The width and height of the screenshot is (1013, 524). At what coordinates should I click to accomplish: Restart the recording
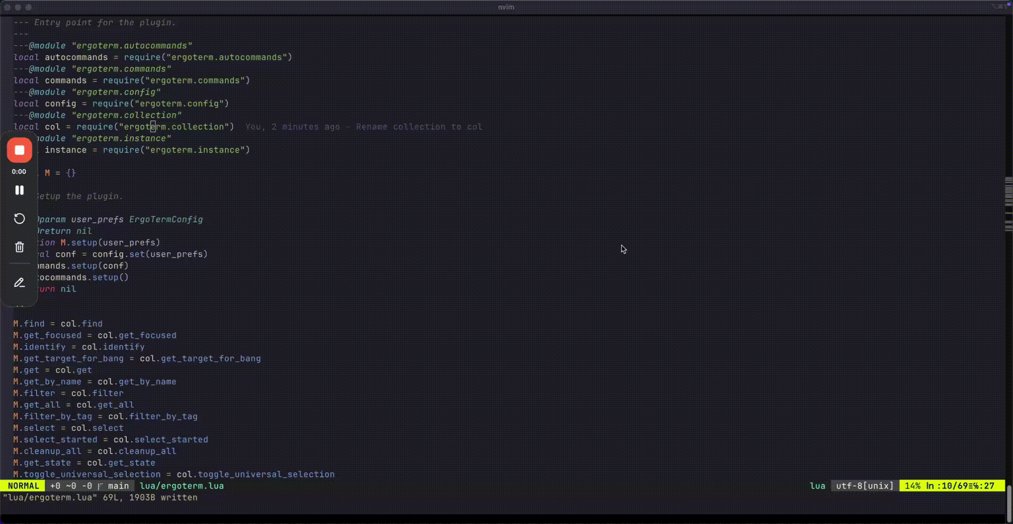19,218
